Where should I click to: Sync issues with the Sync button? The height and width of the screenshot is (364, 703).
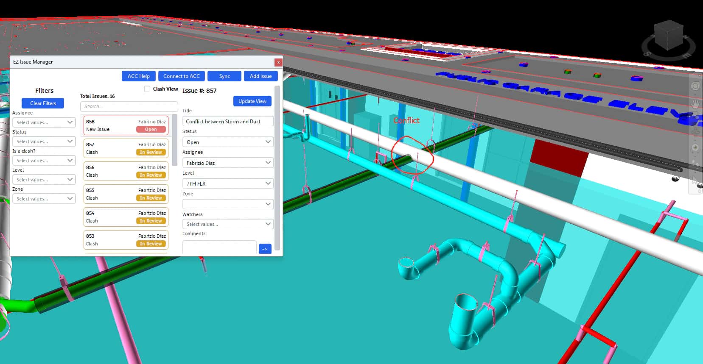pos(224,76)
